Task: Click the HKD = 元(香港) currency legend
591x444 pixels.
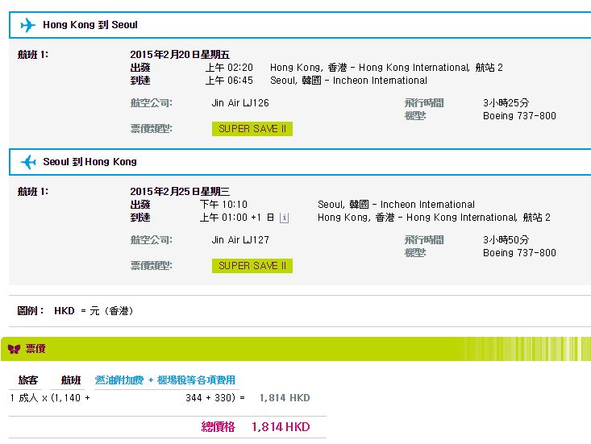Action: coord(94,311)
